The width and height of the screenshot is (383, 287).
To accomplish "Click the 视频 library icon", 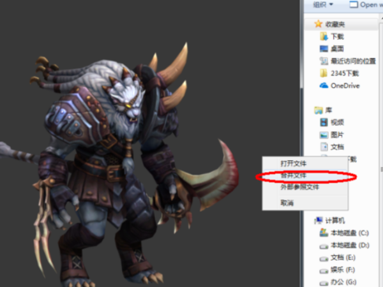I will tap(324, 122).
